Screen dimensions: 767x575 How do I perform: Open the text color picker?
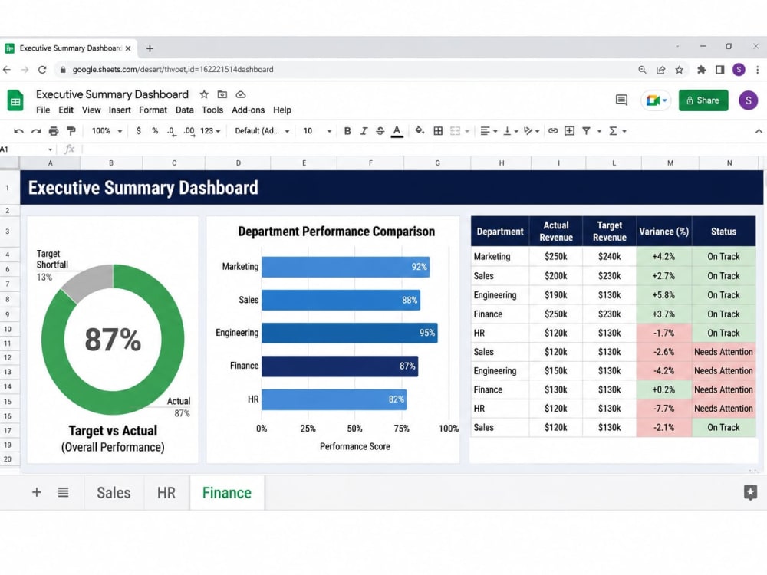pos(397,131)
